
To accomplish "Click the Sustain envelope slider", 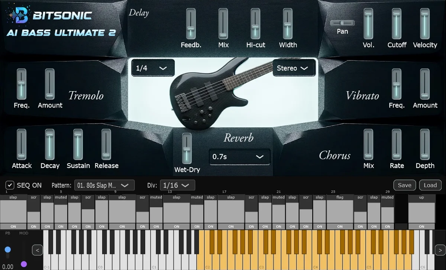I will (x=78, y=145).
